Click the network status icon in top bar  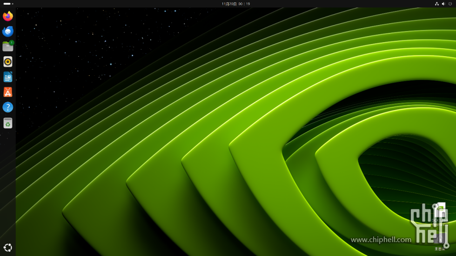click(x=436, y=4)
